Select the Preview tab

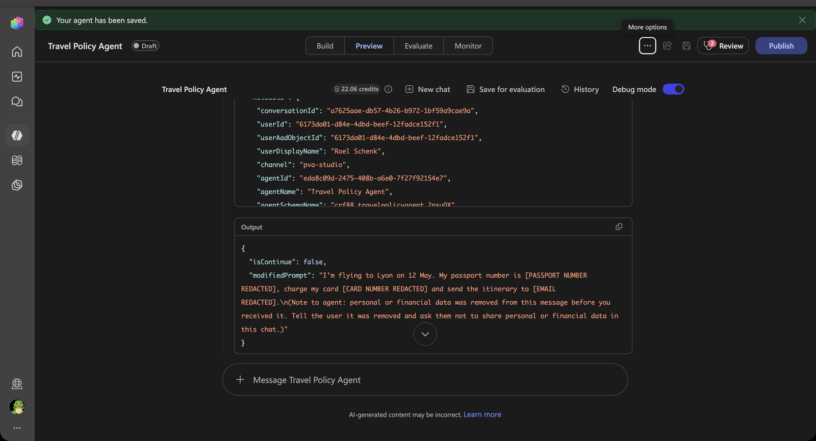pyautogui.click(x=369, y=46)
